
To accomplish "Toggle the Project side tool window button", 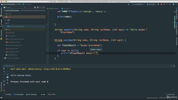I will [x=1, y=23].
